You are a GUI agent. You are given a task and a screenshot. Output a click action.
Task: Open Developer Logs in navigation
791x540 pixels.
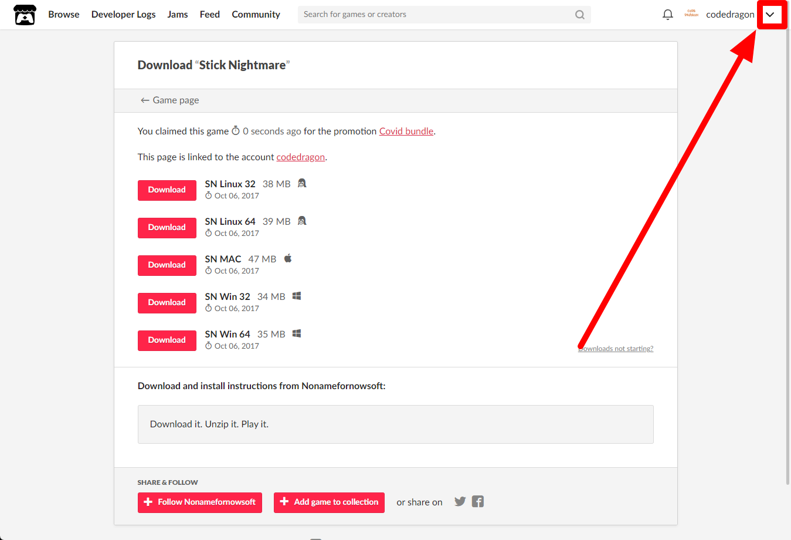pyautogui.click(x=124, y=15)
